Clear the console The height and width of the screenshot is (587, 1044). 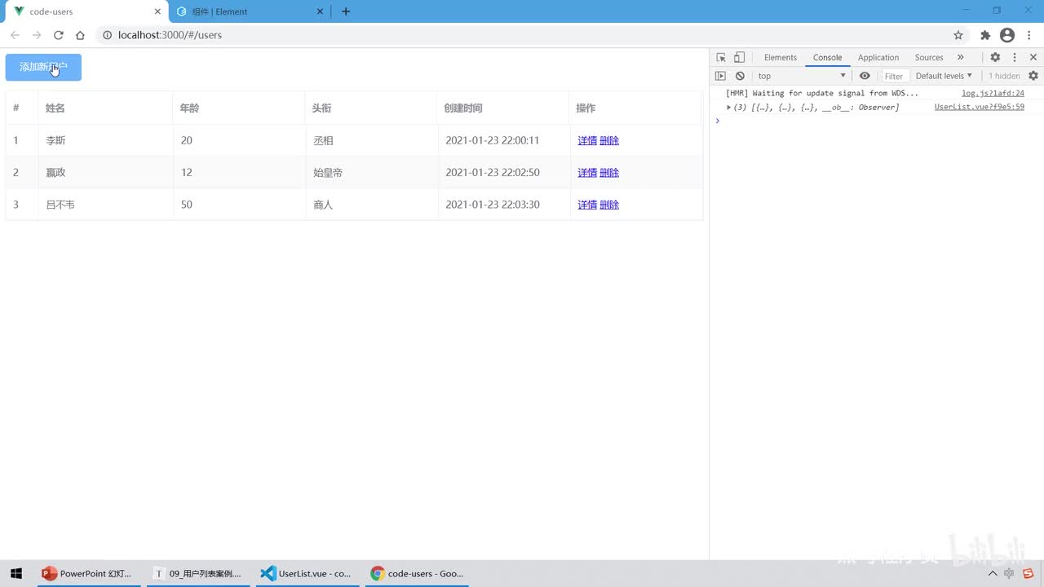[x=740, y=76]
